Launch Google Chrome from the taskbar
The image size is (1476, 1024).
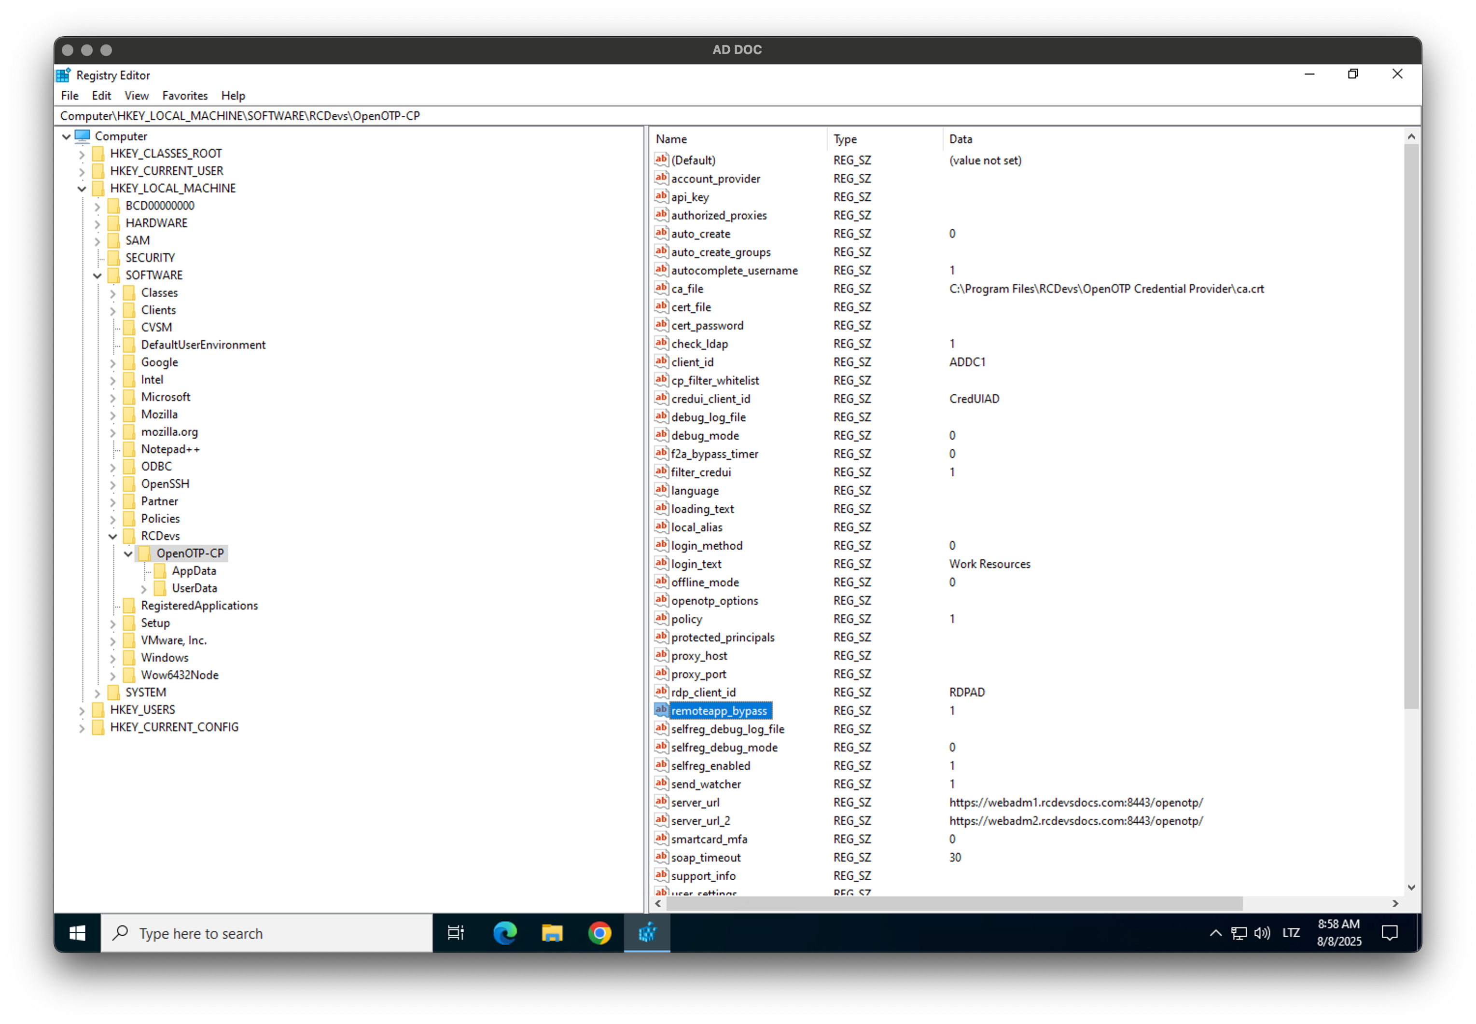pos(599,933)
